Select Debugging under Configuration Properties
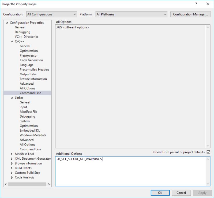This screenshot has width=214, height=198. click(22, 32)
